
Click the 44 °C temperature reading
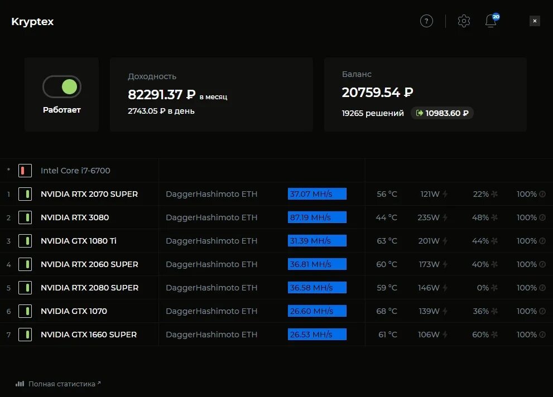click(x=386, y=217)
